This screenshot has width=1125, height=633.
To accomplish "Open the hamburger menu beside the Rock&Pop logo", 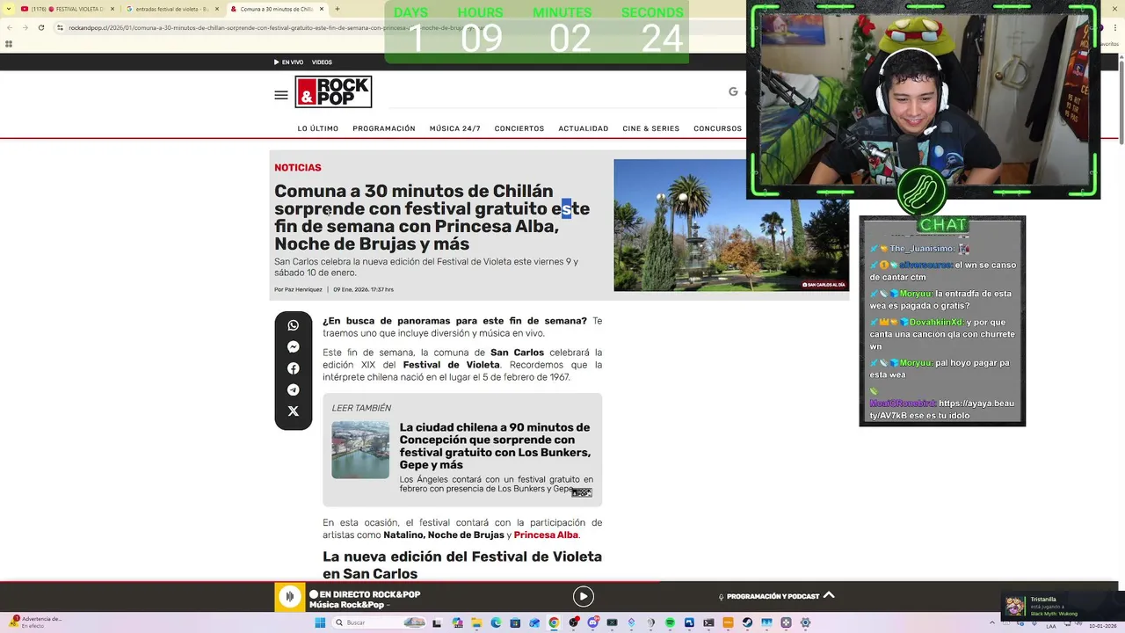I will point(281,95).
